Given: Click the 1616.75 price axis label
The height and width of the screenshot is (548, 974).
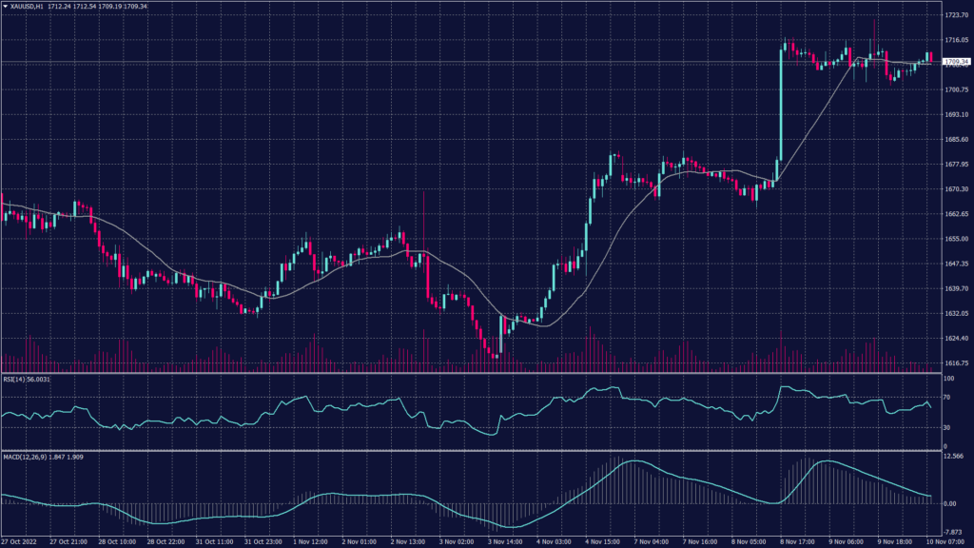Looking at the screenshot, I should [x=955, y=363].
